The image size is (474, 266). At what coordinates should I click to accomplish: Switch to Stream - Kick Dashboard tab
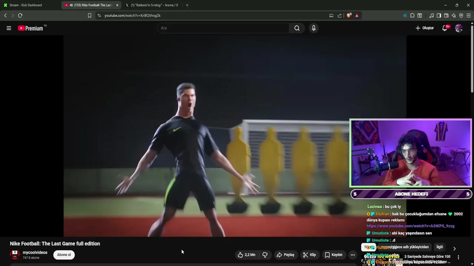(x=30, y=5)
